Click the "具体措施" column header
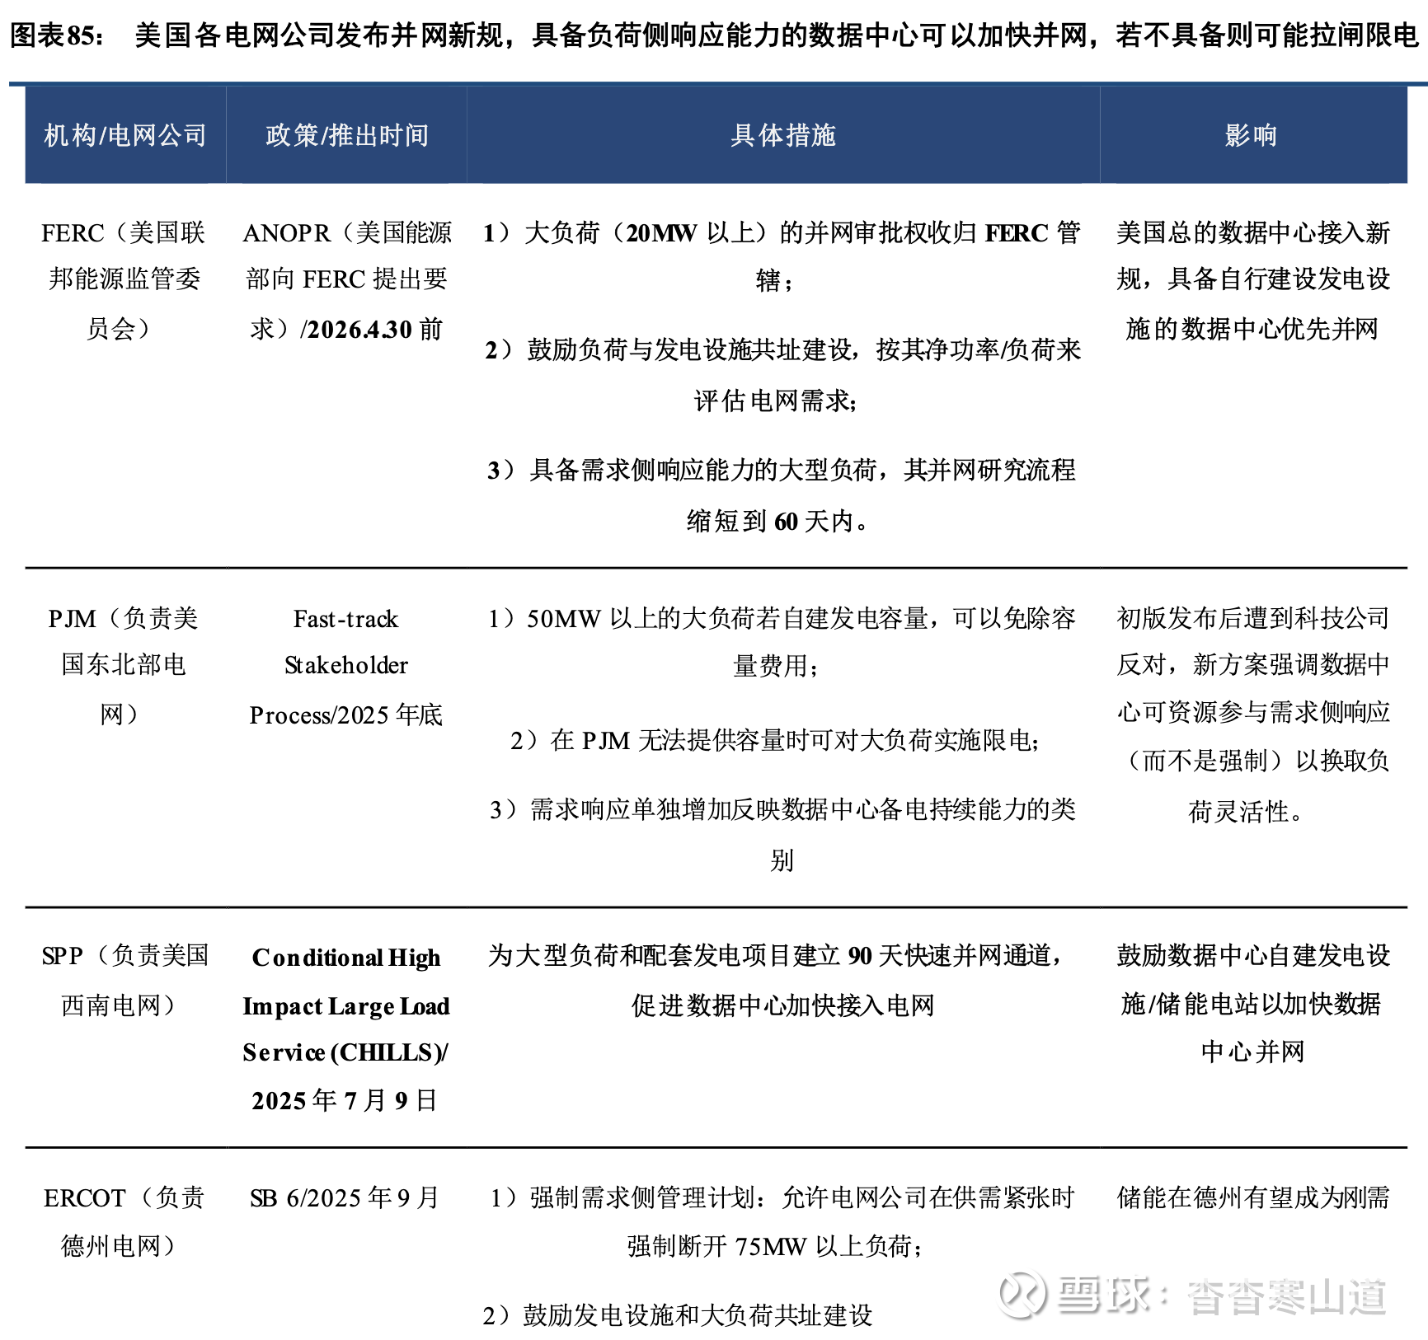This screenshot has height=1340, width=1428. [x=783, y=135]
